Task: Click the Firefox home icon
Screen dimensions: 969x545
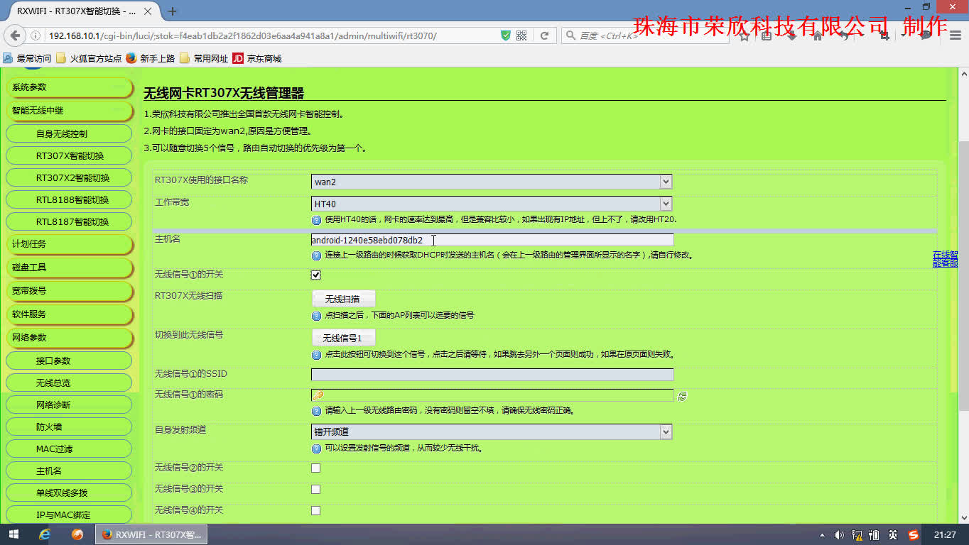Action: click(818, 35)
